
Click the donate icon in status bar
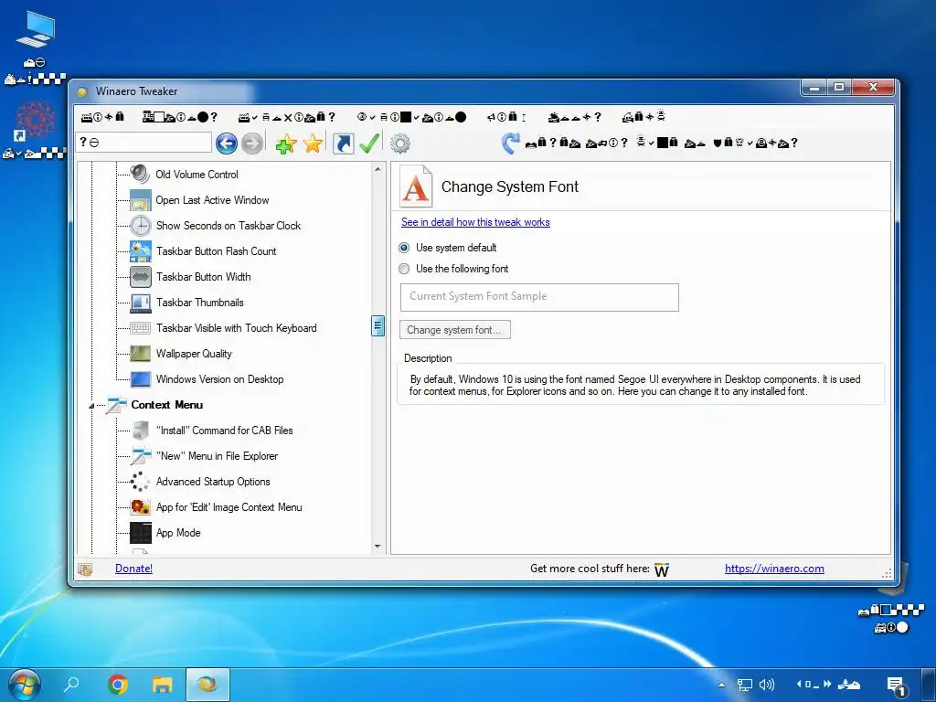pyautogui.click(x=85, y=569)
